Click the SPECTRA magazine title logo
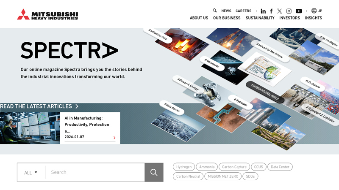 pos(69,50)
